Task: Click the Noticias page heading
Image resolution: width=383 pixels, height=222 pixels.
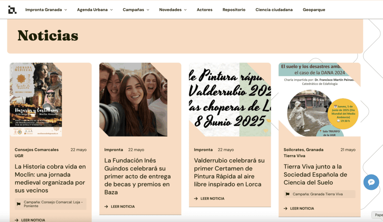Action: tap(48, 36)
